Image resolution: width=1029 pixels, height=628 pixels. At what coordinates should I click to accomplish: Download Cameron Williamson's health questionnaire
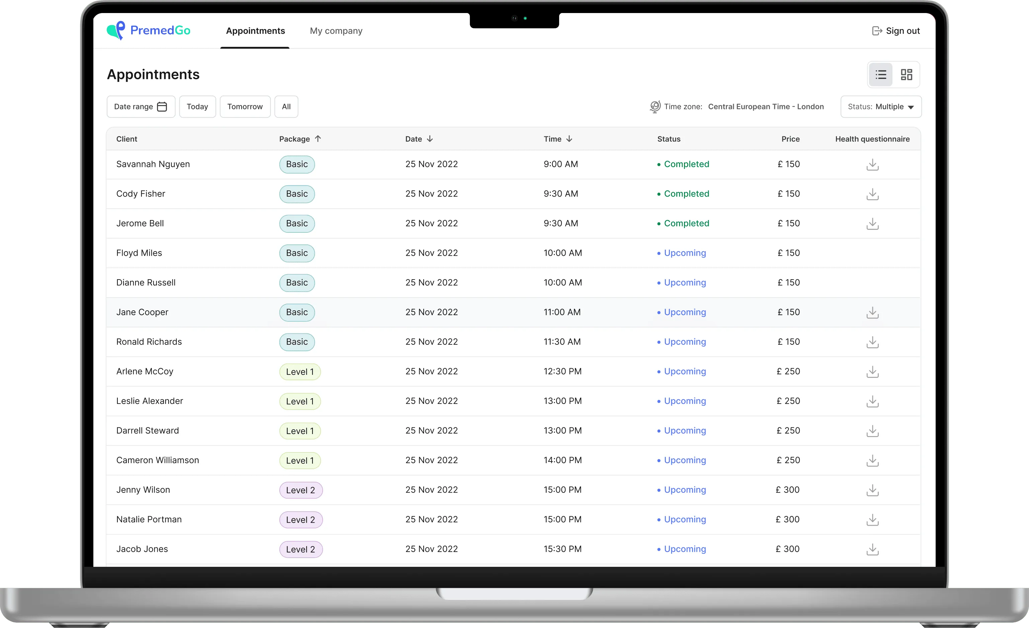click(x=872, y=461)
